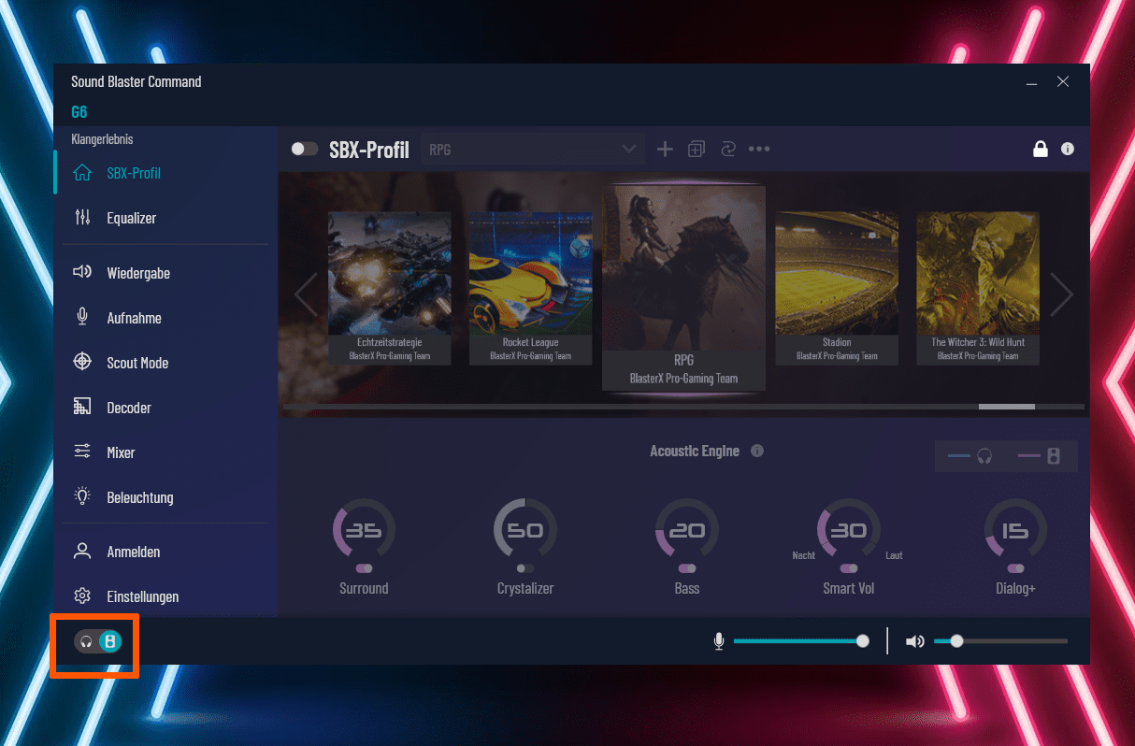Toggle the Bass switch
The height and width of the screenshot is (746, 1135).
(x=687, y=567)
